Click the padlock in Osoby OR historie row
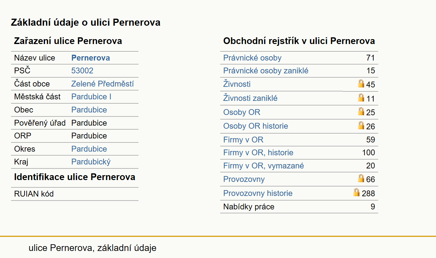The image size is (436, 258). pyautogui.click(x=361, y=125)
